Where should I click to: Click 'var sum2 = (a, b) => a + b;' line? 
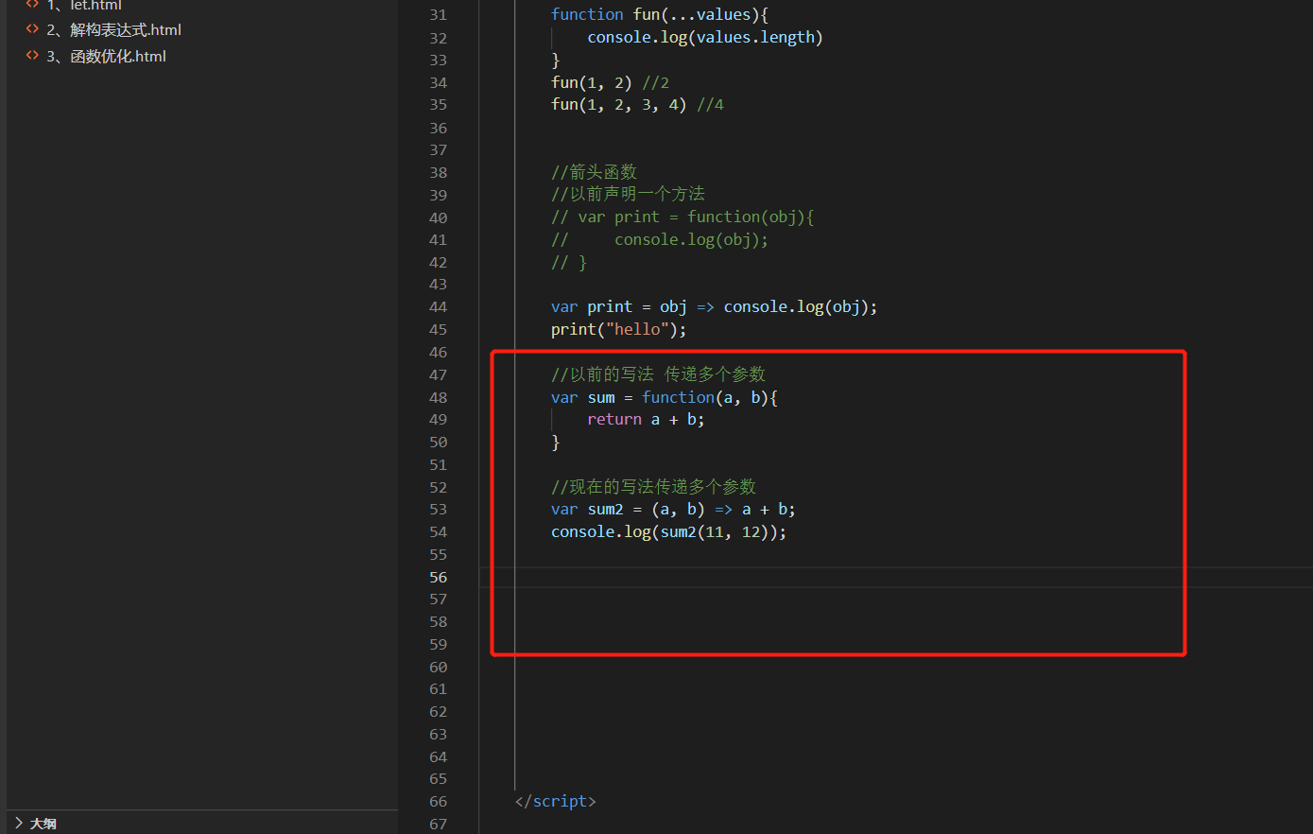pos(673,509)
